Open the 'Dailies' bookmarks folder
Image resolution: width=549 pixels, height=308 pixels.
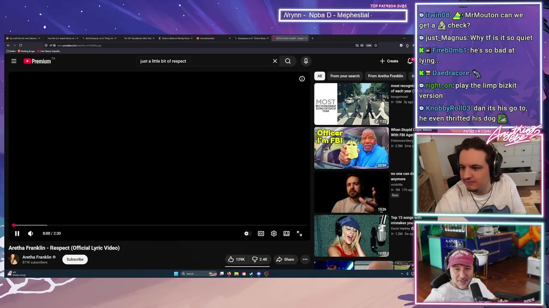(11, 51)
